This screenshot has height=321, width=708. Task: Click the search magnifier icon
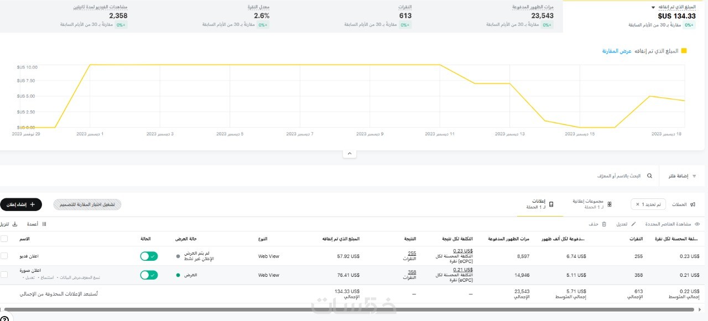coord(649,176)
